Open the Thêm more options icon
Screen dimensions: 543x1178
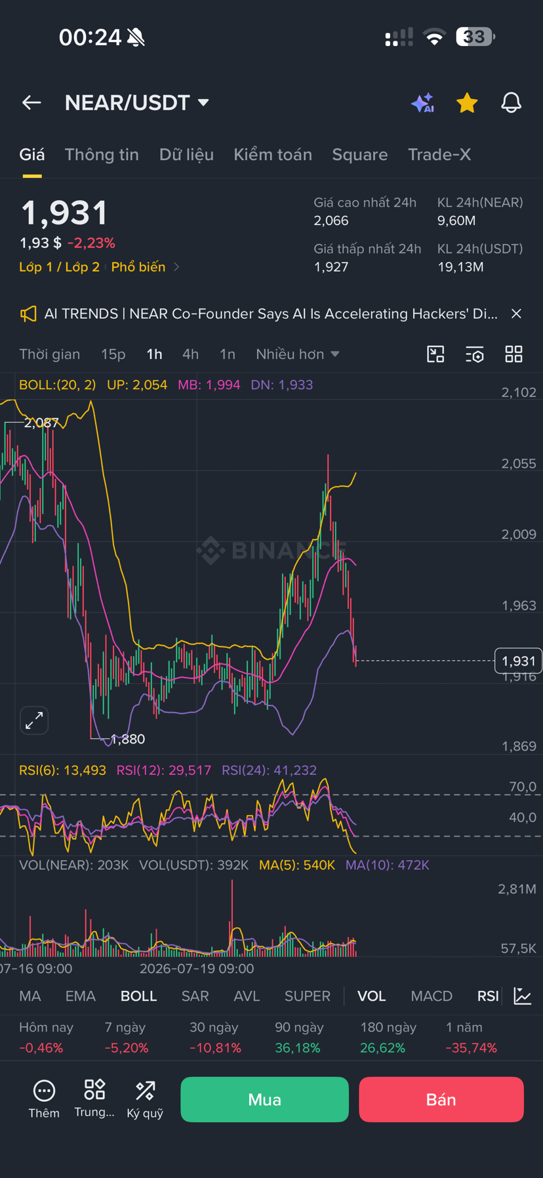point(44,1099)
